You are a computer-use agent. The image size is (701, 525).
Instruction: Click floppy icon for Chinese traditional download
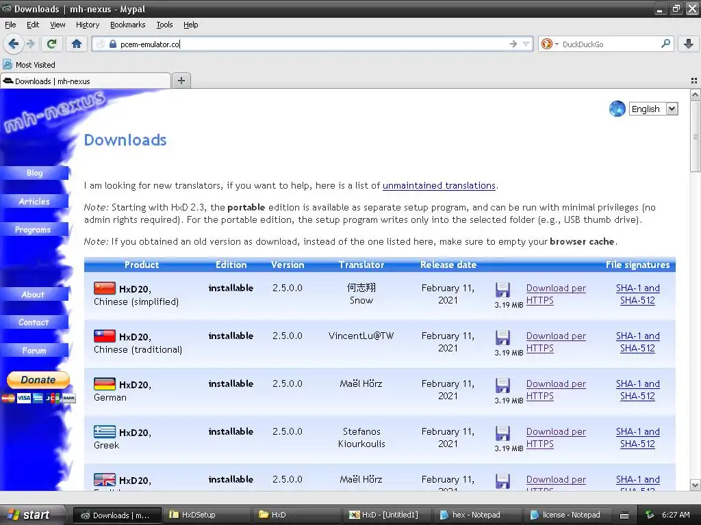[502, 338]
